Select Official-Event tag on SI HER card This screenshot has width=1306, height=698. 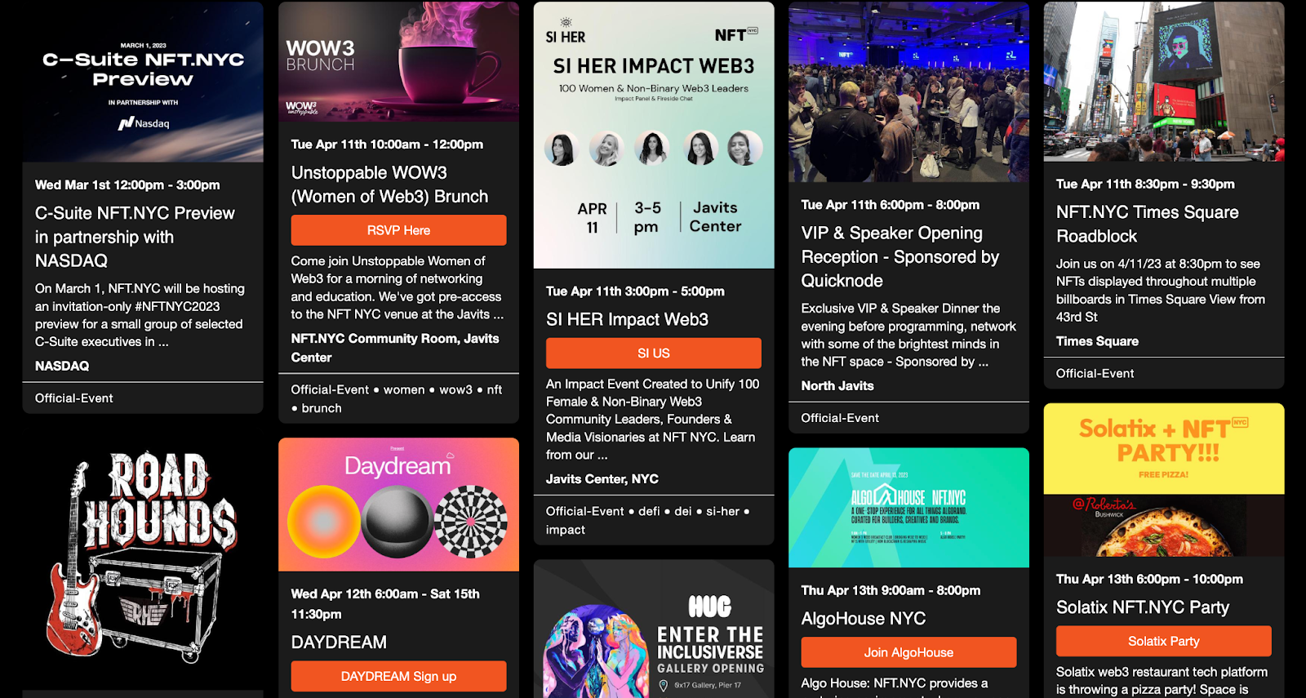click(x=584, y=512)
